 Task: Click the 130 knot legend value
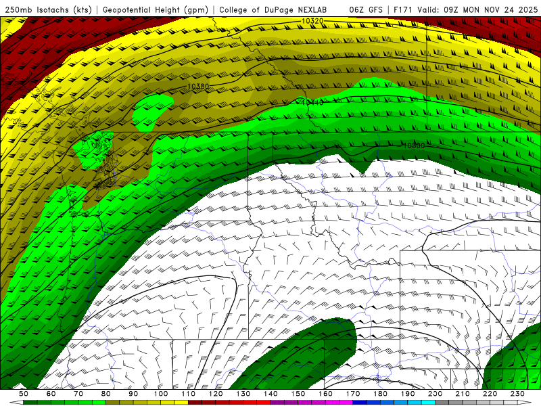(x=243, y=394)
